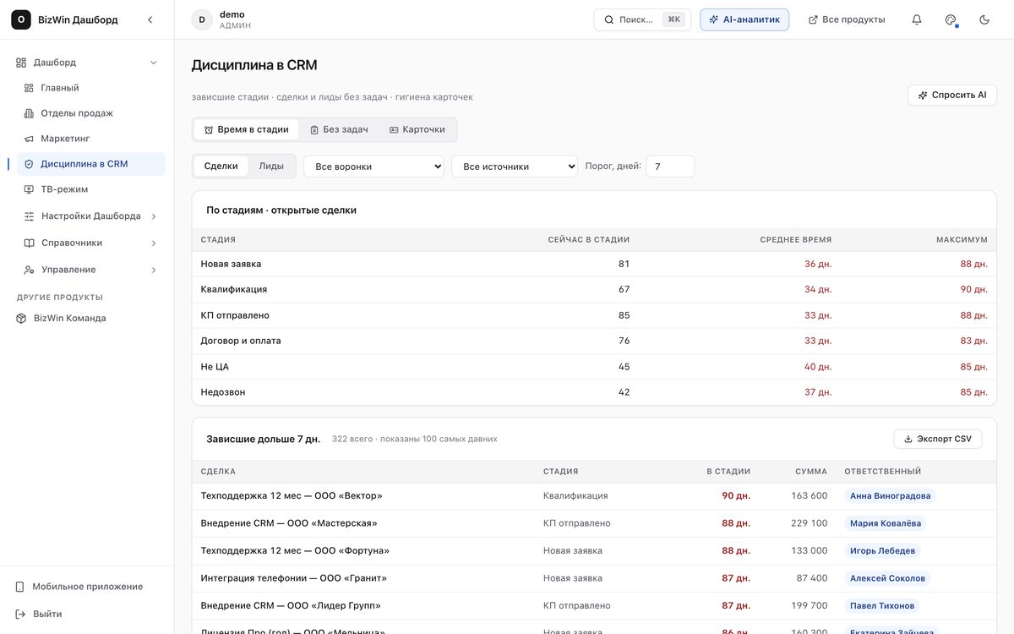Viewport: 1014px width, 634px height.
Task: Switch to Карточки tab
Action: click(417, 129)
